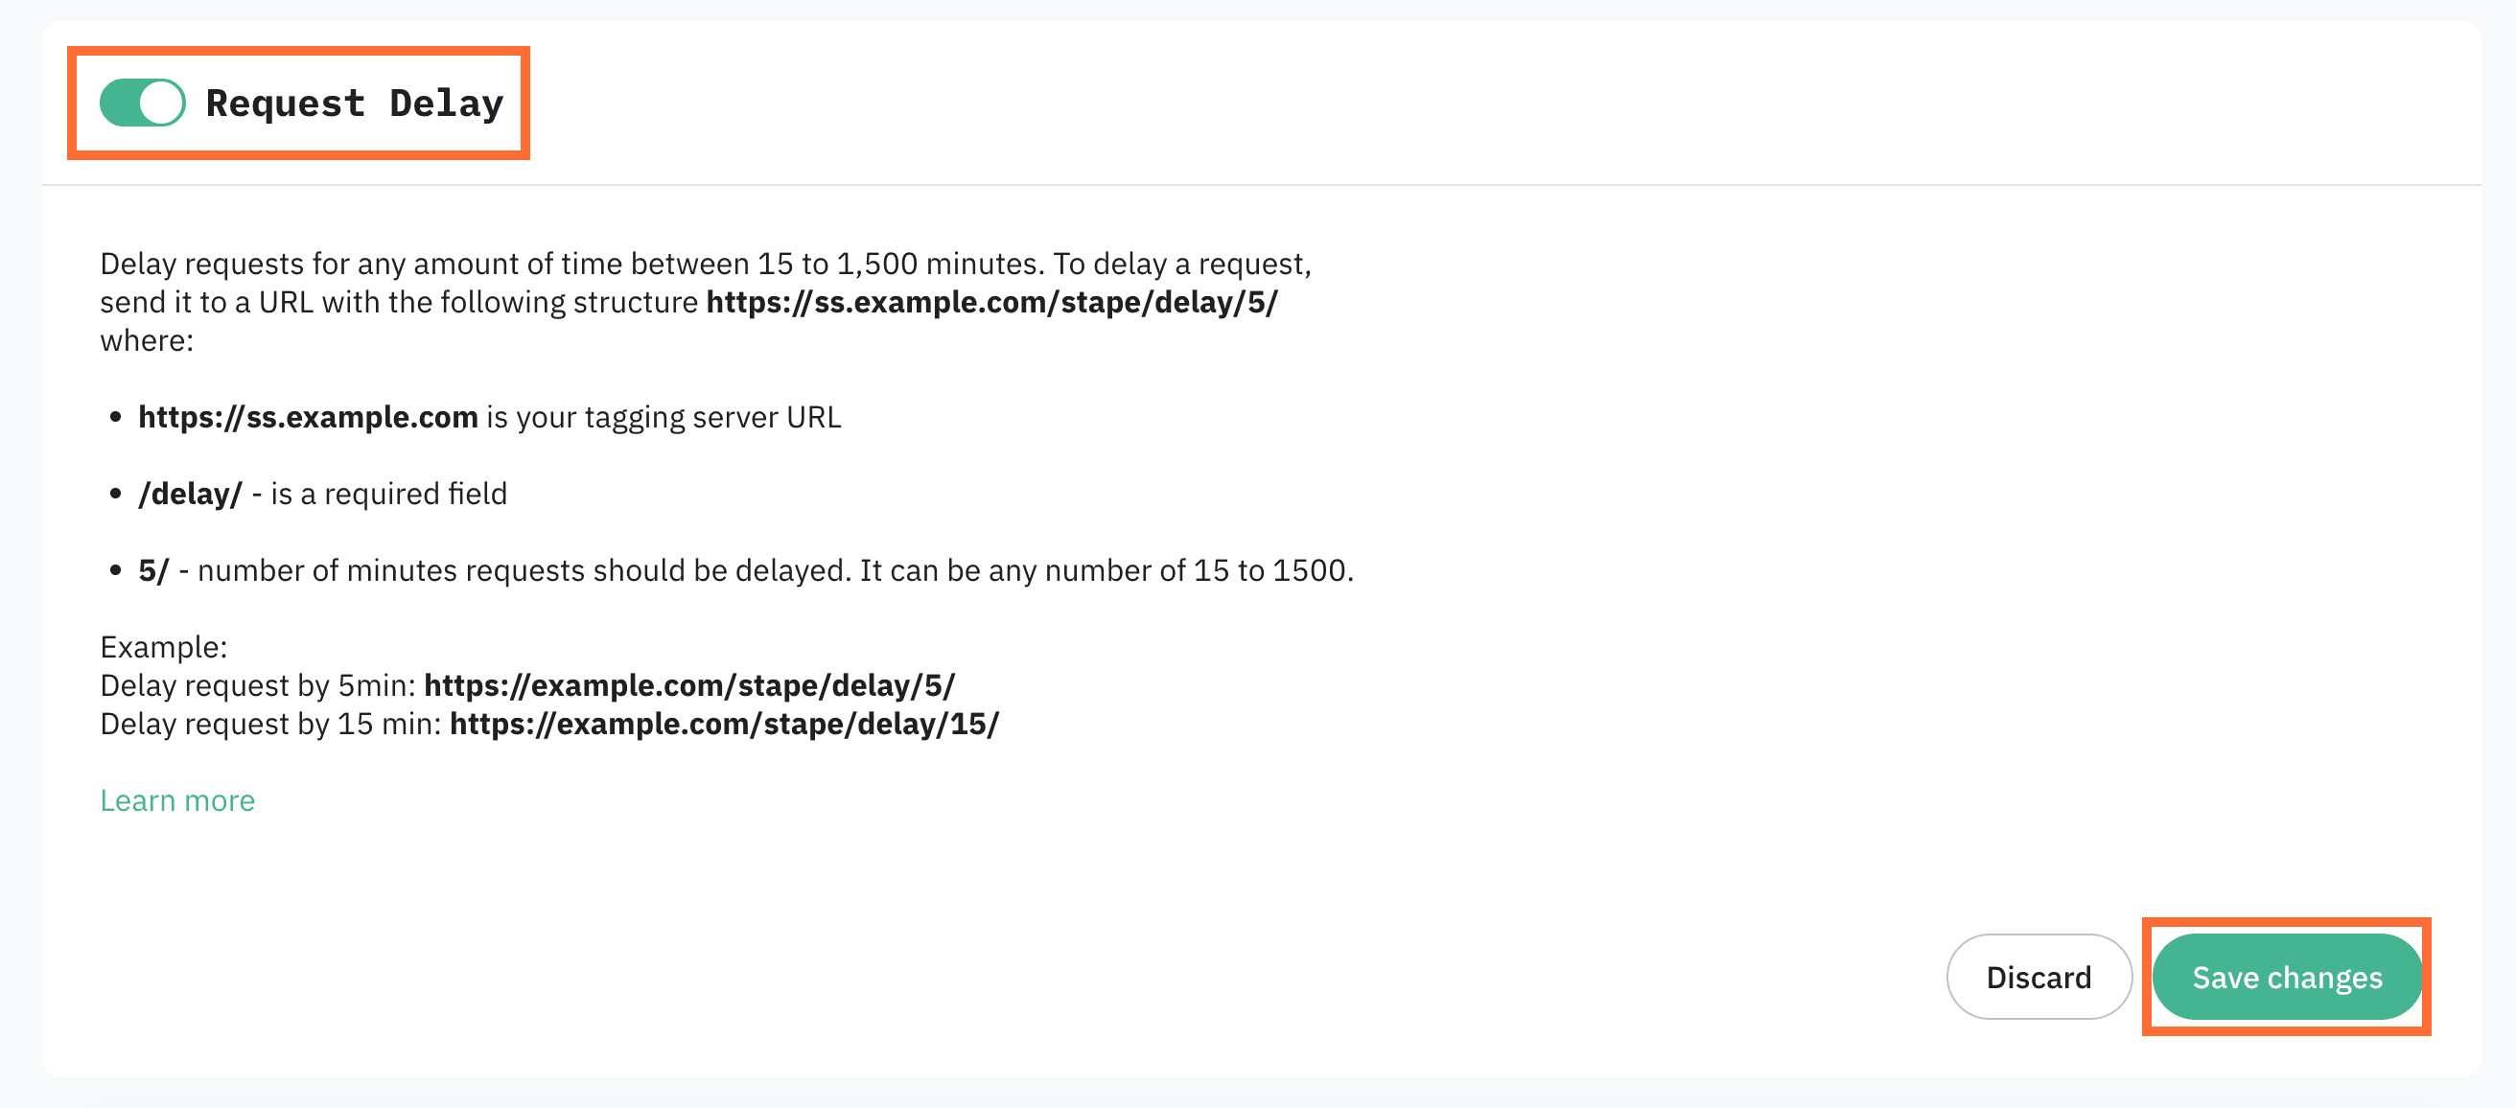Click the /delay/ required field text
Viewport: 2516px width, 1108px height.
[x=191, y=493]
